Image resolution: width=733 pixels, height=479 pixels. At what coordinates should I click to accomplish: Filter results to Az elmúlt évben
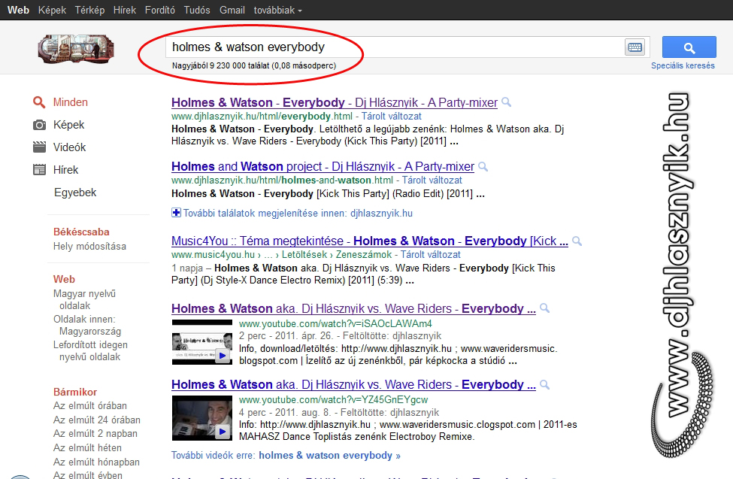coord(88,474)
